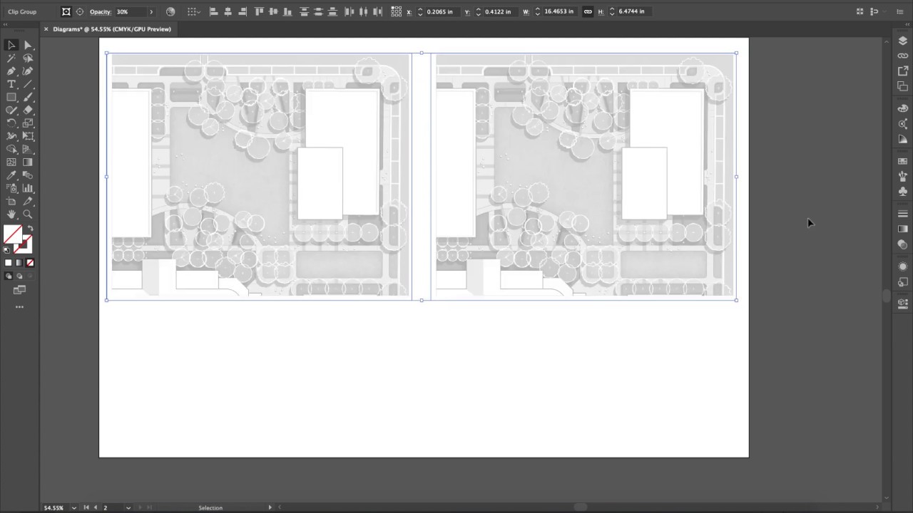Select the Rotate tool
The height and width of the screenshot is (513, 913).
click(11, 123)
